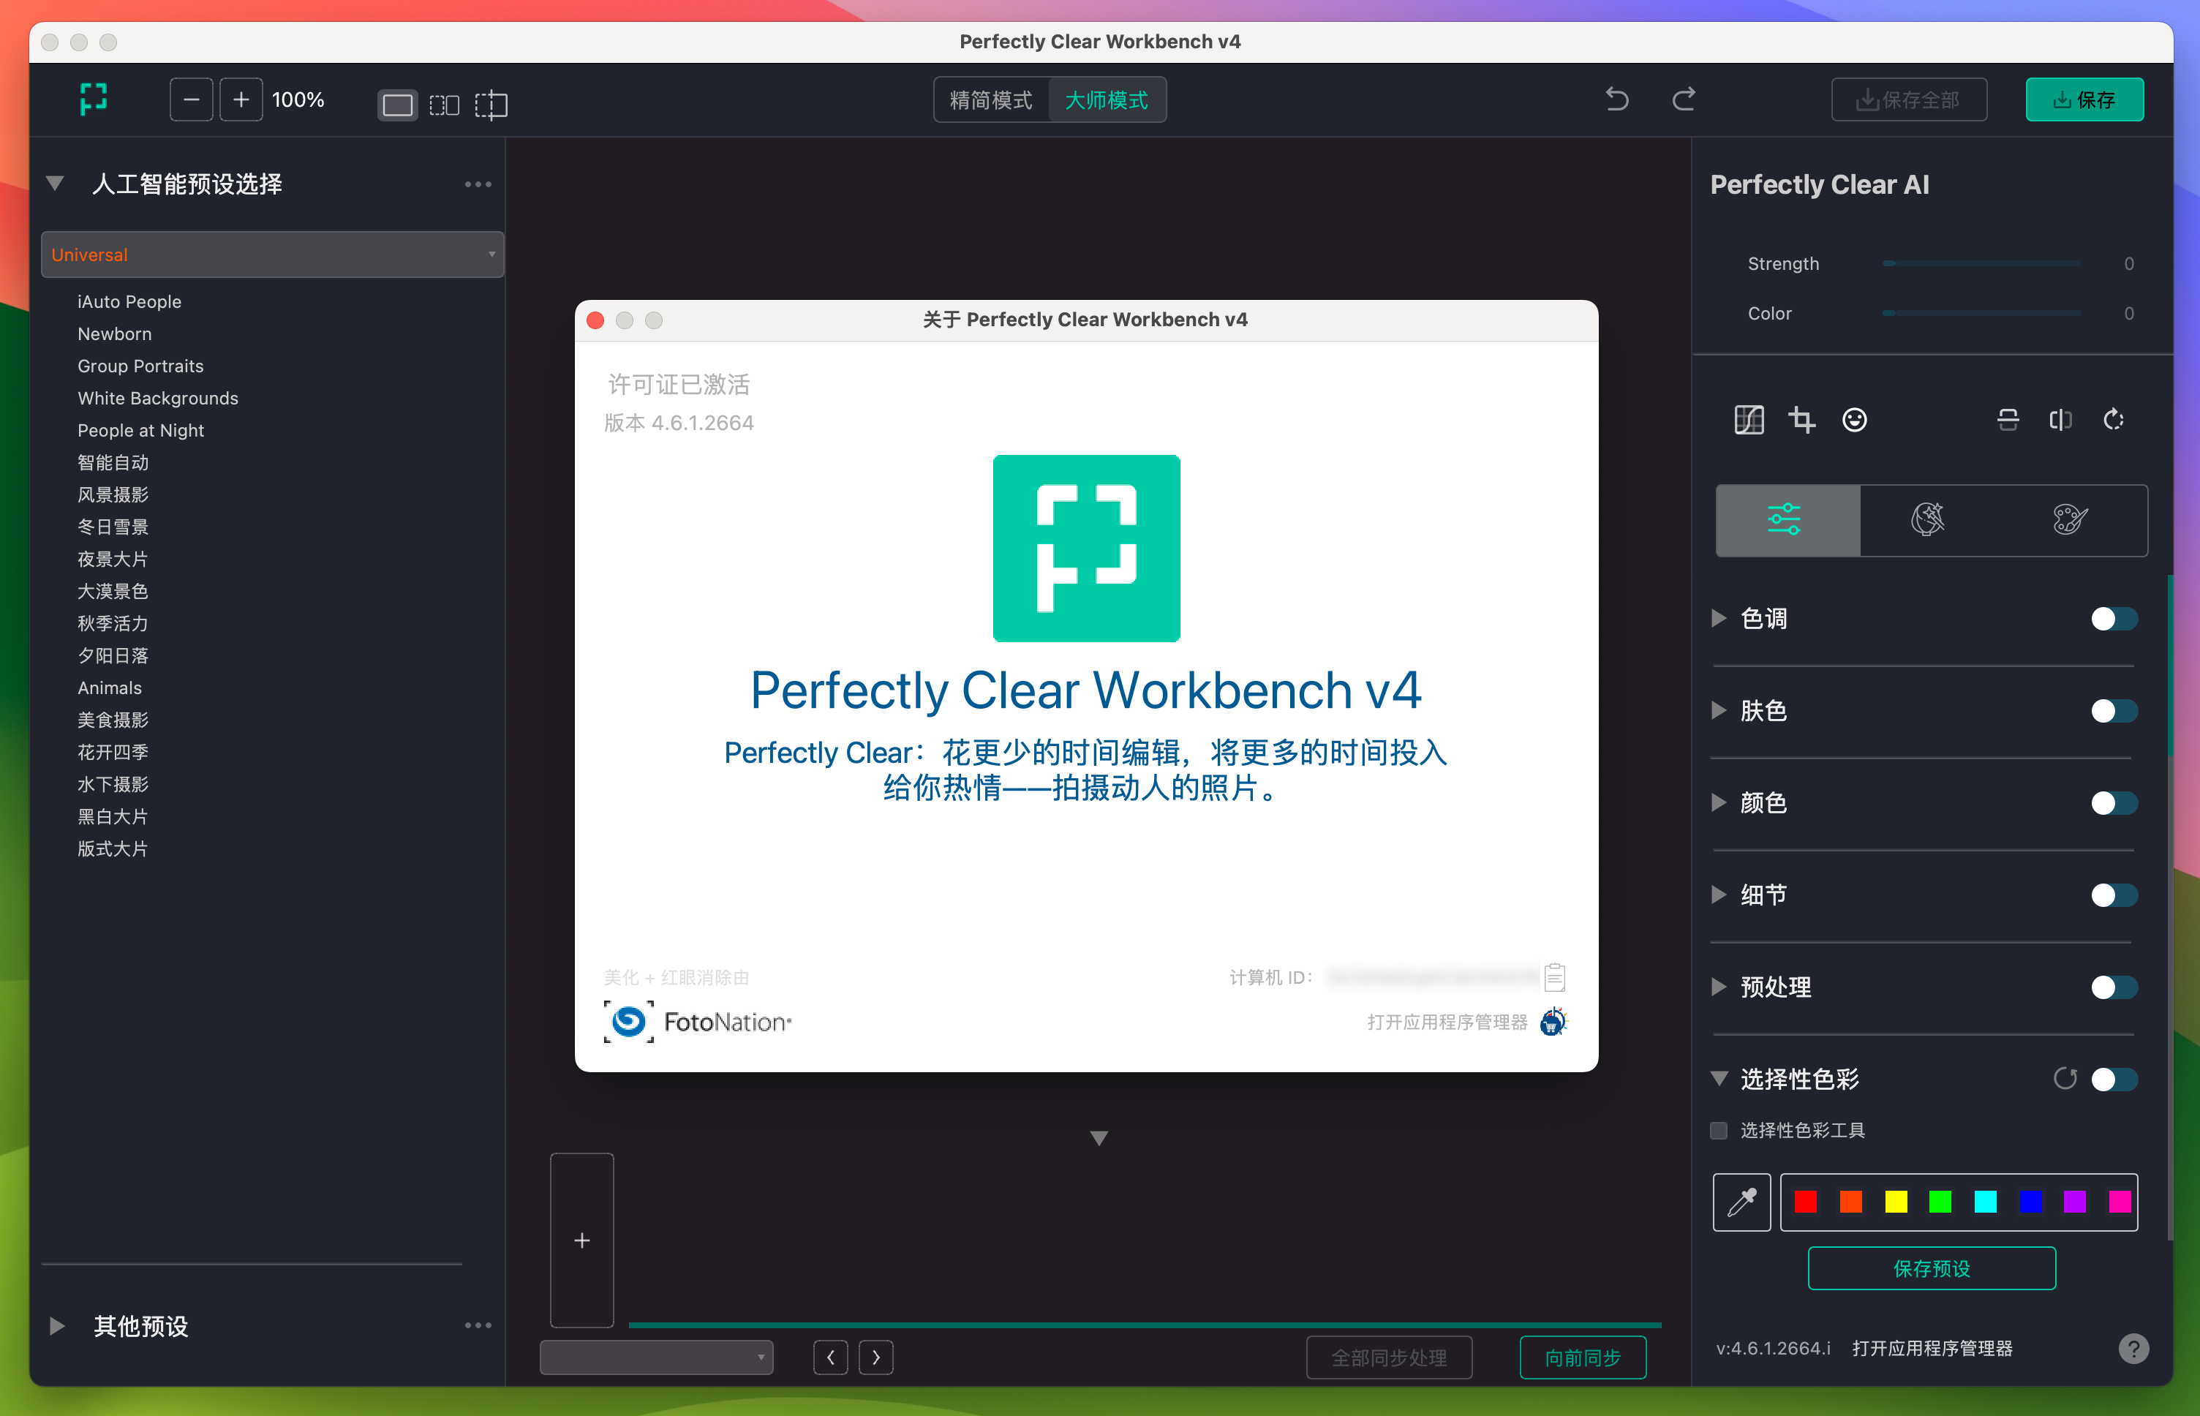Screen dimensions: 2200x1416
Task: Click the 保存全部 save button
Action: pyautogui.click(x=1910, y=99)
